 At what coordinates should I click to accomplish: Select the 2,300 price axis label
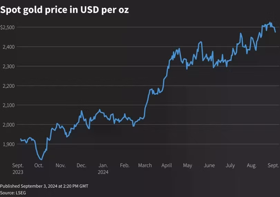pyautogui.click(x=8, y=66)
